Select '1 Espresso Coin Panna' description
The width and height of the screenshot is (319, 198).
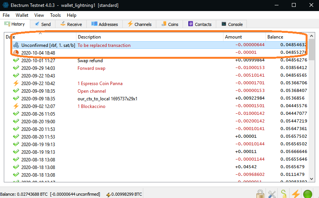(100, 84)
